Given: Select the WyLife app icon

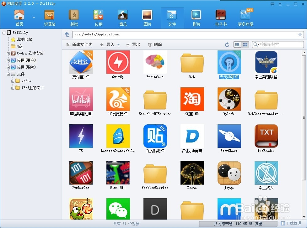Looking at the screenshot, I should pyautogui.click(x=229, y=99).
